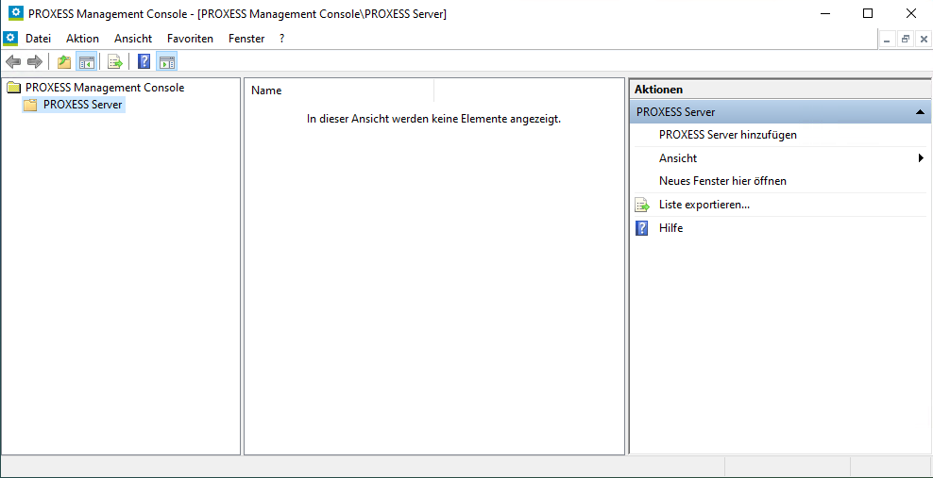The image size is (933, 478).
Task: Click the Aktionen pane title
Action: tap(659, 90)
